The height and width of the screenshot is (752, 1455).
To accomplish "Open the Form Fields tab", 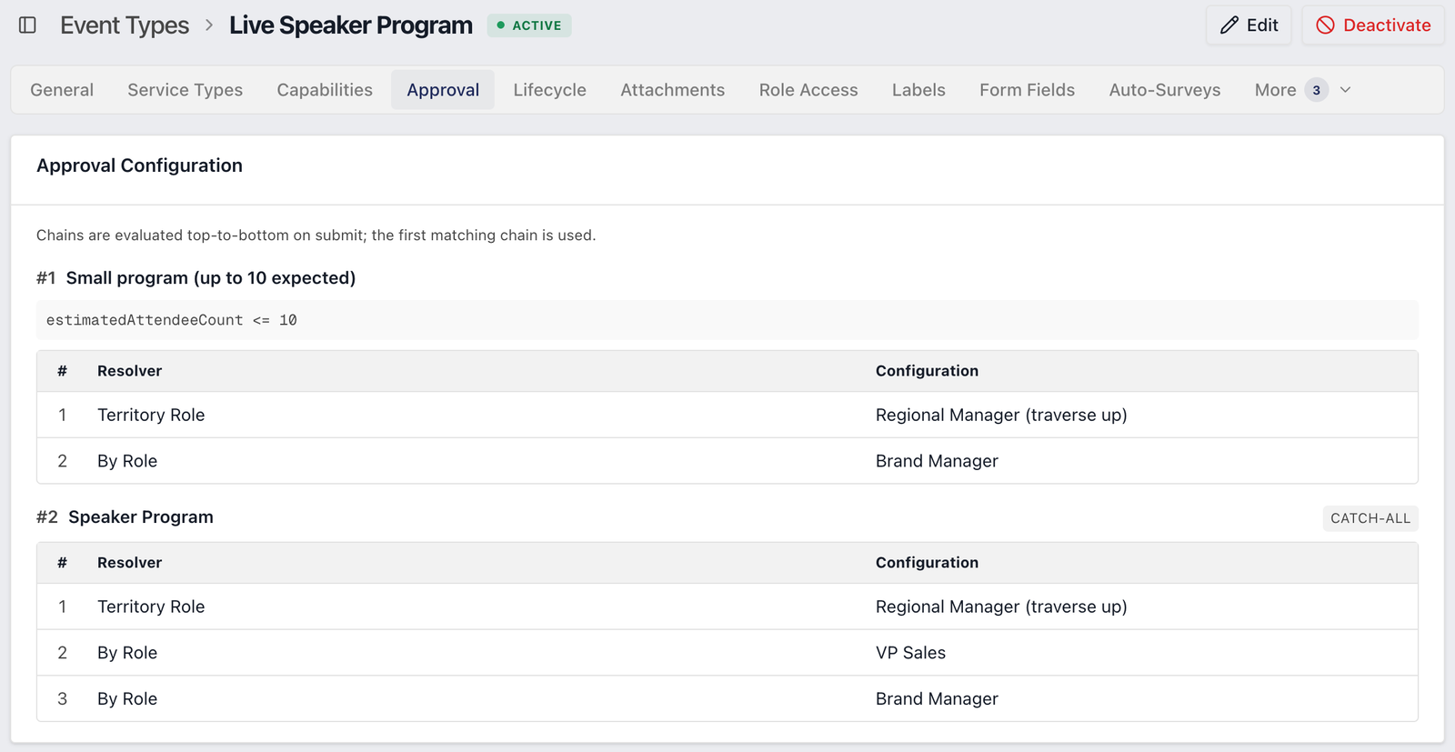I will click(x=1027, y=90).
